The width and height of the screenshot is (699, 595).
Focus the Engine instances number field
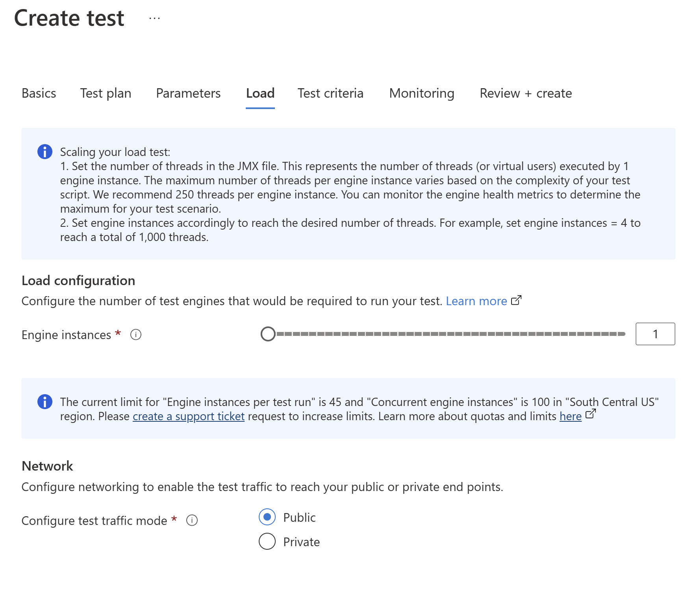655,334
